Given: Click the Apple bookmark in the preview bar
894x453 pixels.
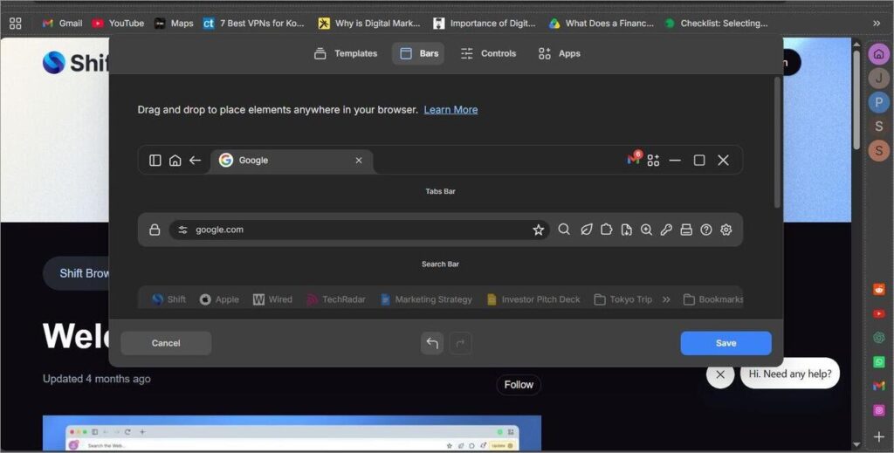Looking at the screenshot, I should 219,299.
